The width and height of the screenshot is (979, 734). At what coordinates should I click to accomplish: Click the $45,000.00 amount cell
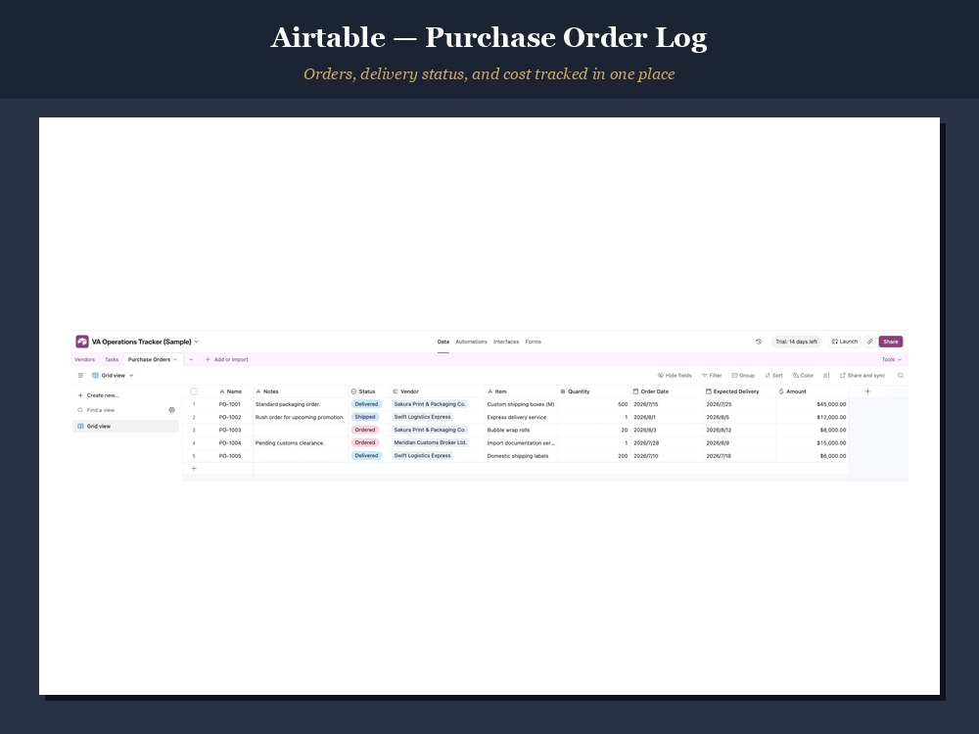pyautogui.click(x=813, y=404)
